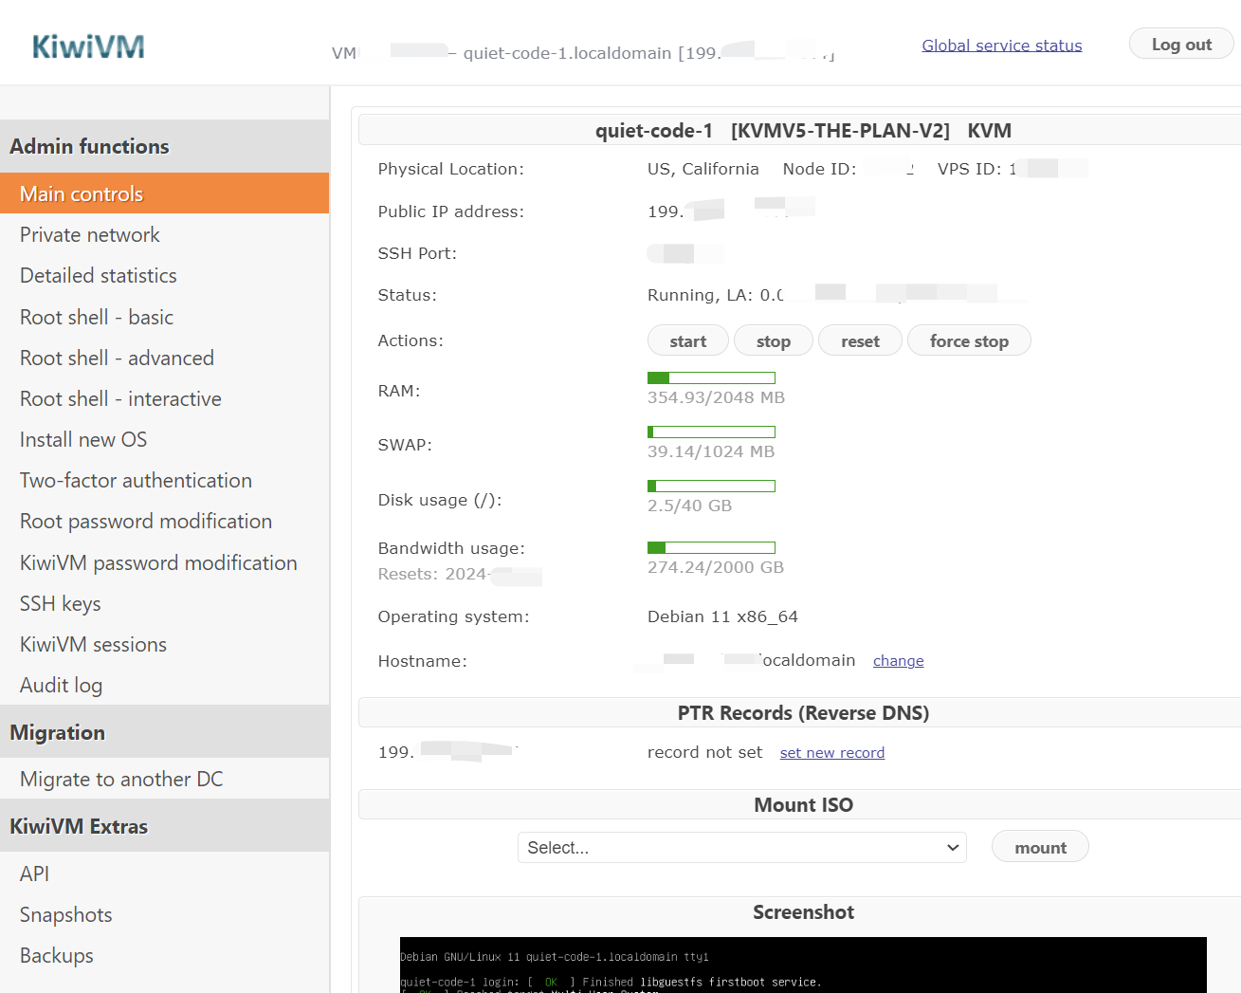Image resolution: width=1241 pixels, height=993 pixels.
Task: Open the Mount ISO select dropdown
Action: (x=741, y=847)
